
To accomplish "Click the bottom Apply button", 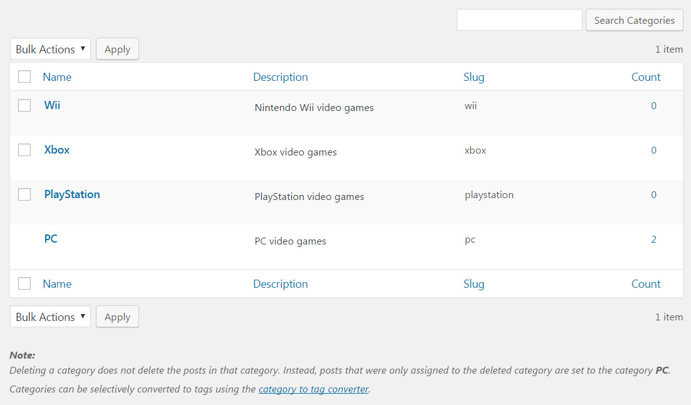I will tap(117, 317).
